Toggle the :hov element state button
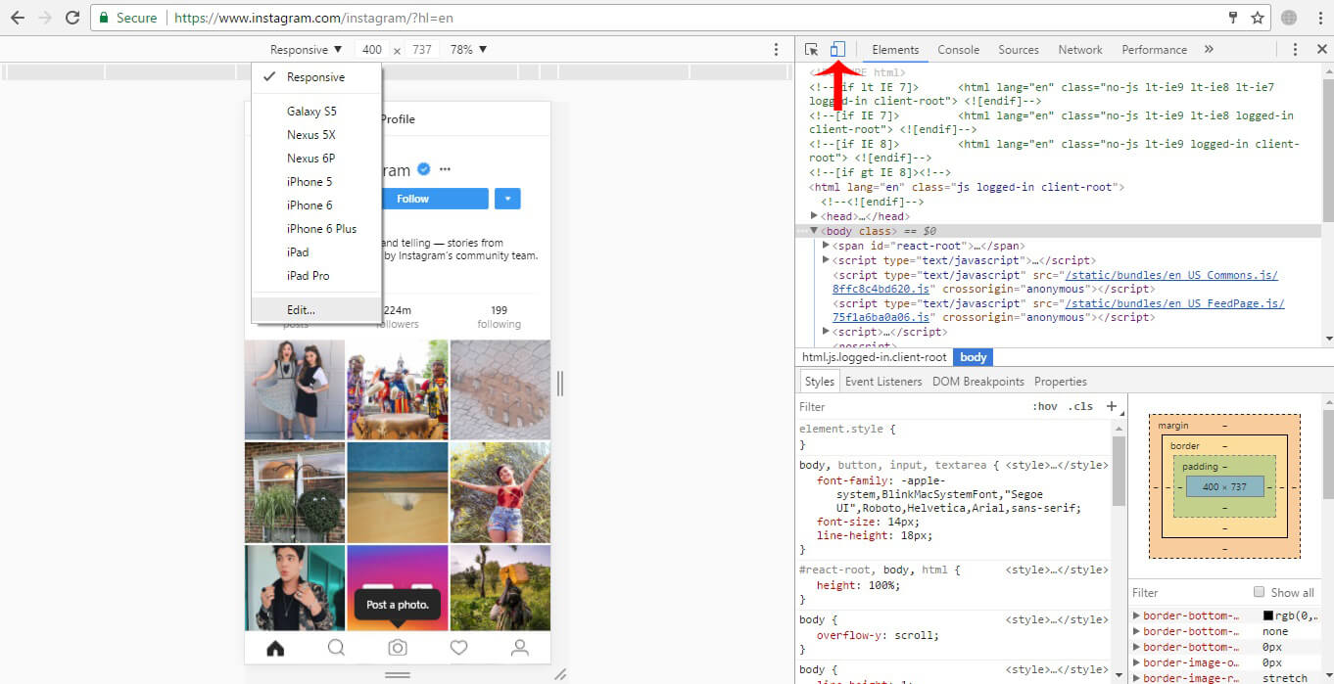This screenshot has width=1334, height=684. coord(1046,406)
